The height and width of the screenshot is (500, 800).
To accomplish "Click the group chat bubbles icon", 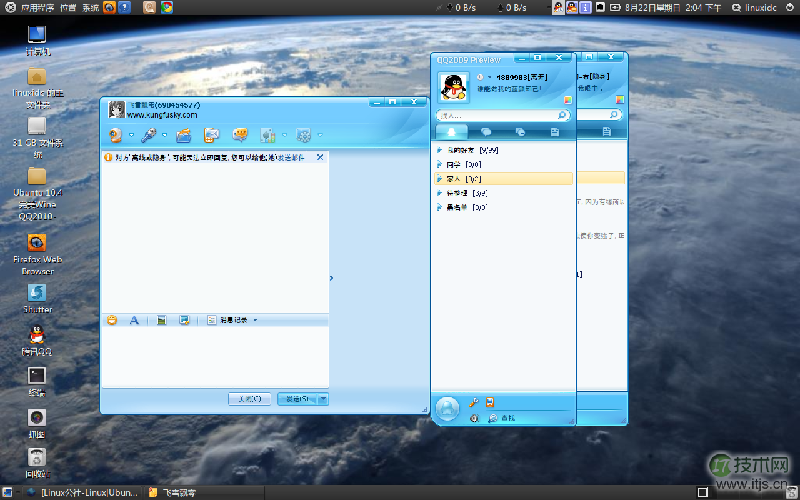I will (240, 134).
